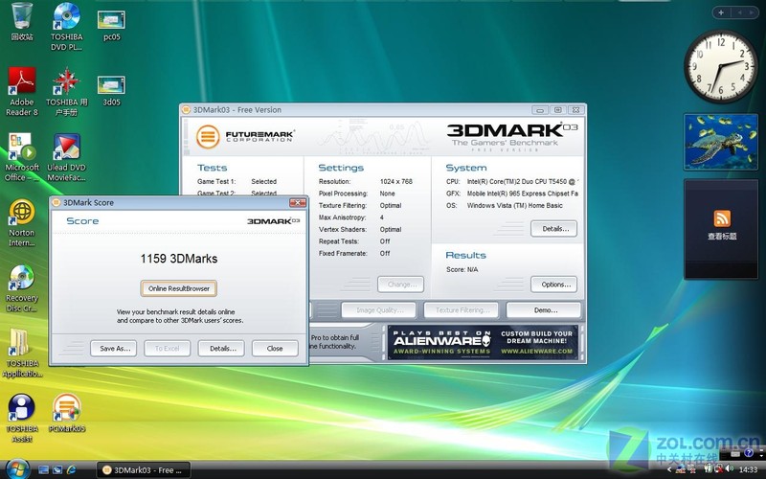This screenshot has height=479, width=766.
Task: Click the Alienware advertisement banner
Action: click(483, 343)
